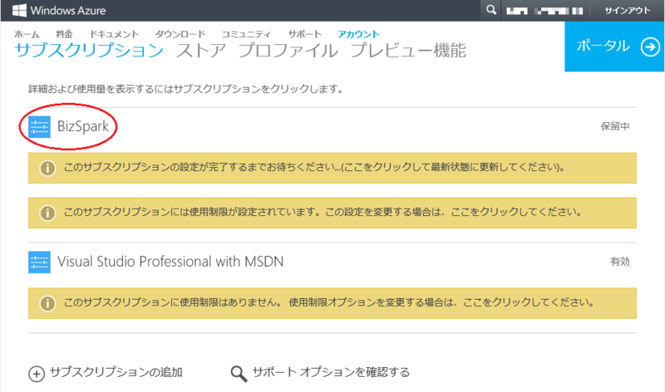Click BizSpark spending limit change notice
The height and width of the screenshot is (392, 665).
pyautogui.click(x=332, y=213)
